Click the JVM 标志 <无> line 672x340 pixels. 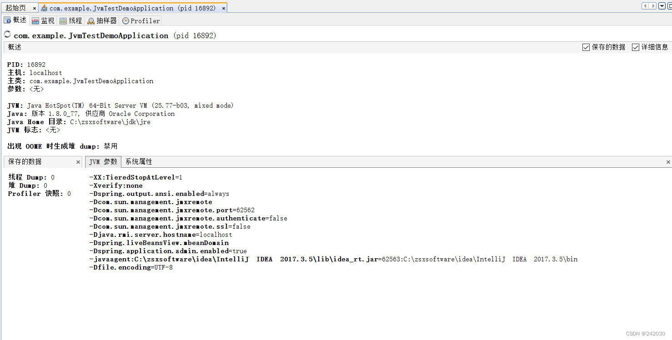34,130
